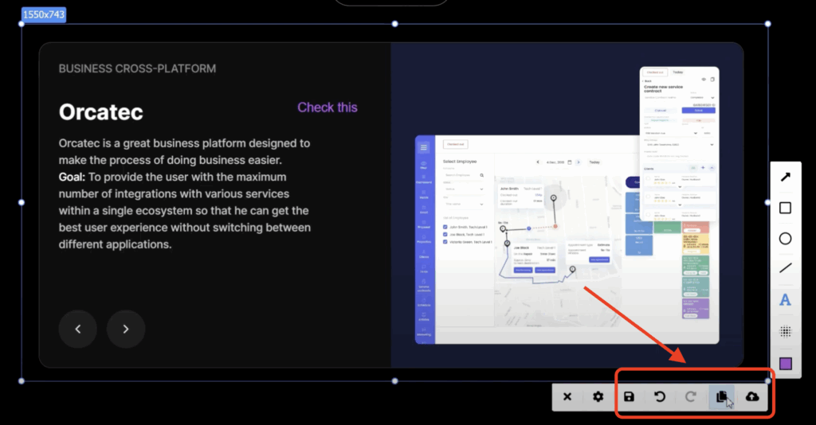
Task: Select the rectangle shape tool
Action: click(x=785, y=208)
